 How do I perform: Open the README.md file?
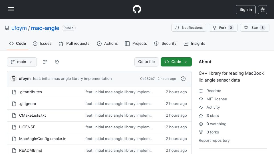click(31, 151)
